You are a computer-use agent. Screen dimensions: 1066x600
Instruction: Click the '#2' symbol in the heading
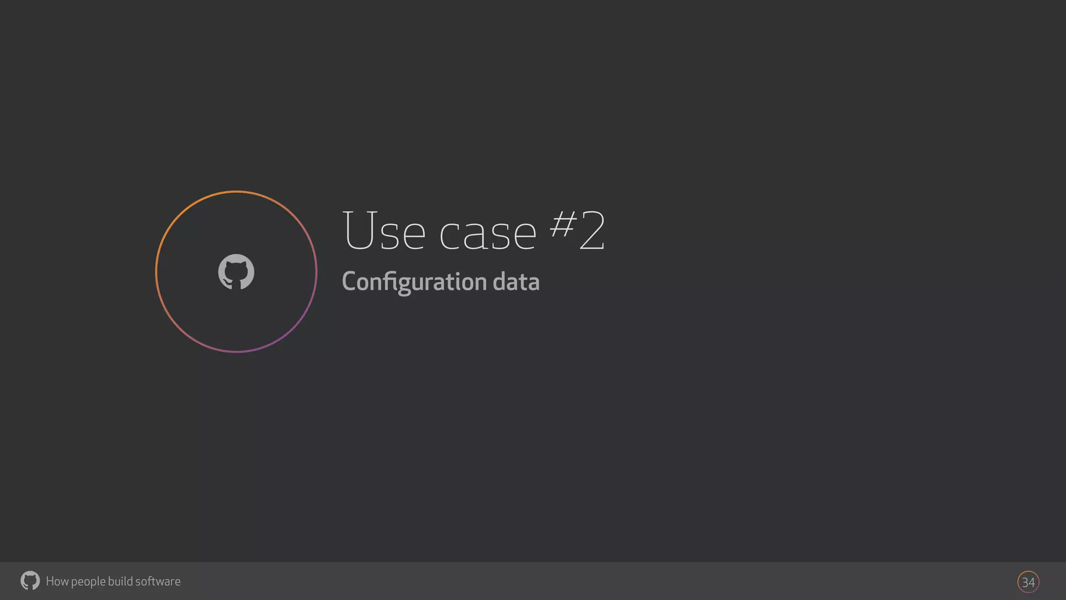tap(578, 229)
